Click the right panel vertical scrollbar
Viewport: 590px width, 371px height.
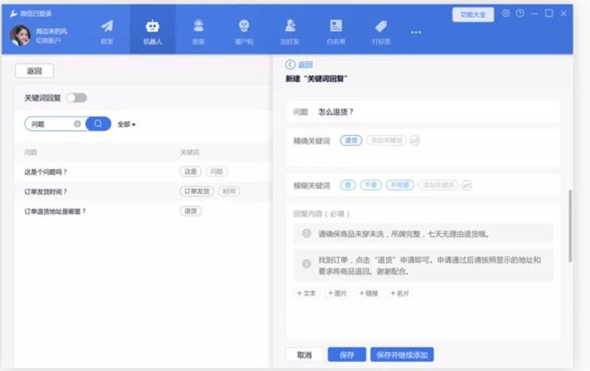[x=570, y=226]
